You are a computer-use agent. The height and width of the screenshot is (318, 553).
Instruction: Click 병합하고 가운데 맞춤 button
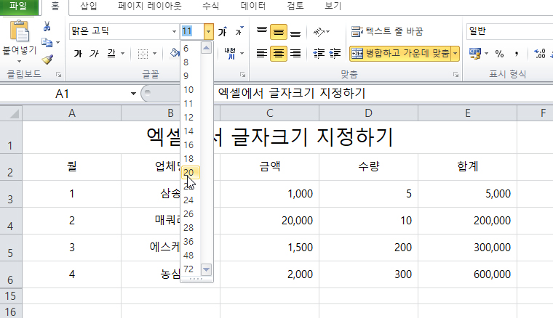[x=401, y=54]
